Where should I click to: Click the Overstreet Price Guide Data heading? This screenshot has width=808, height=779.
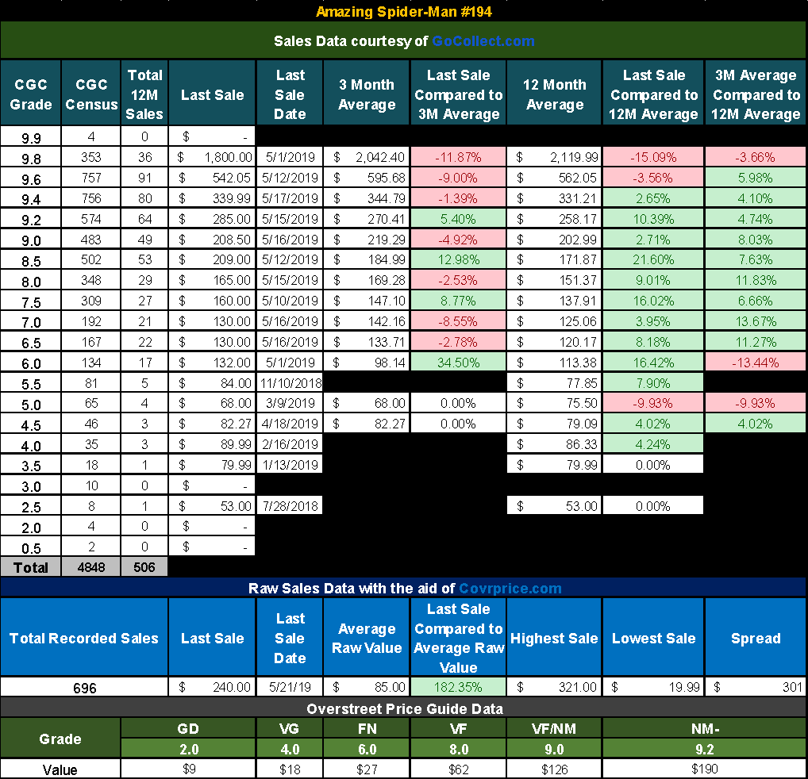point(405,709)
